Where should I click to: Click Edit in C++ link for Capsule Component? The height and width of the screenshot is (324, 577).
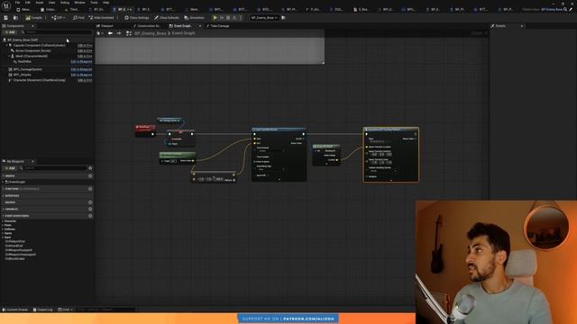pos(85,45)
